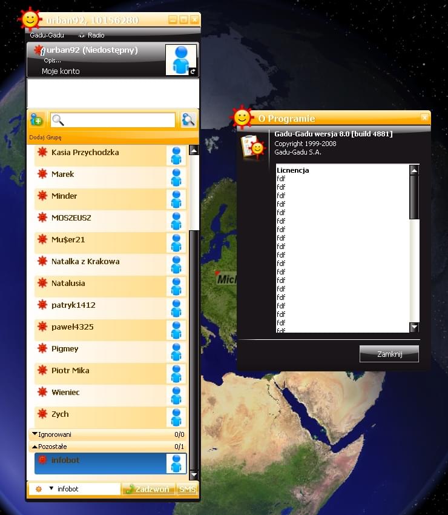Click the SMS button

[187, 489]
